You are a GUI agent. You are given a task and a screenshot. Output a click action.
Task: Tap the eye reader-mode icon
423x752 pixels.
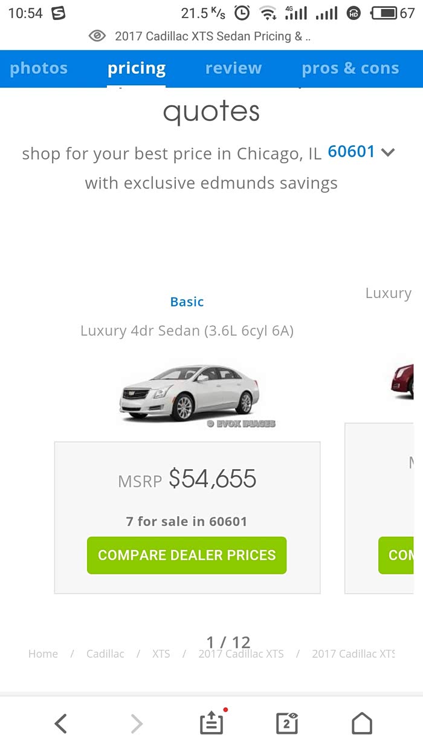97,36
